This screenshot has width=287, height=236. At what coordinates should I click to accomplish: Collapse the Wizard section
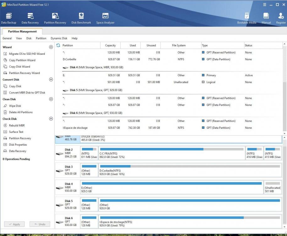click(x=51, y=47)
